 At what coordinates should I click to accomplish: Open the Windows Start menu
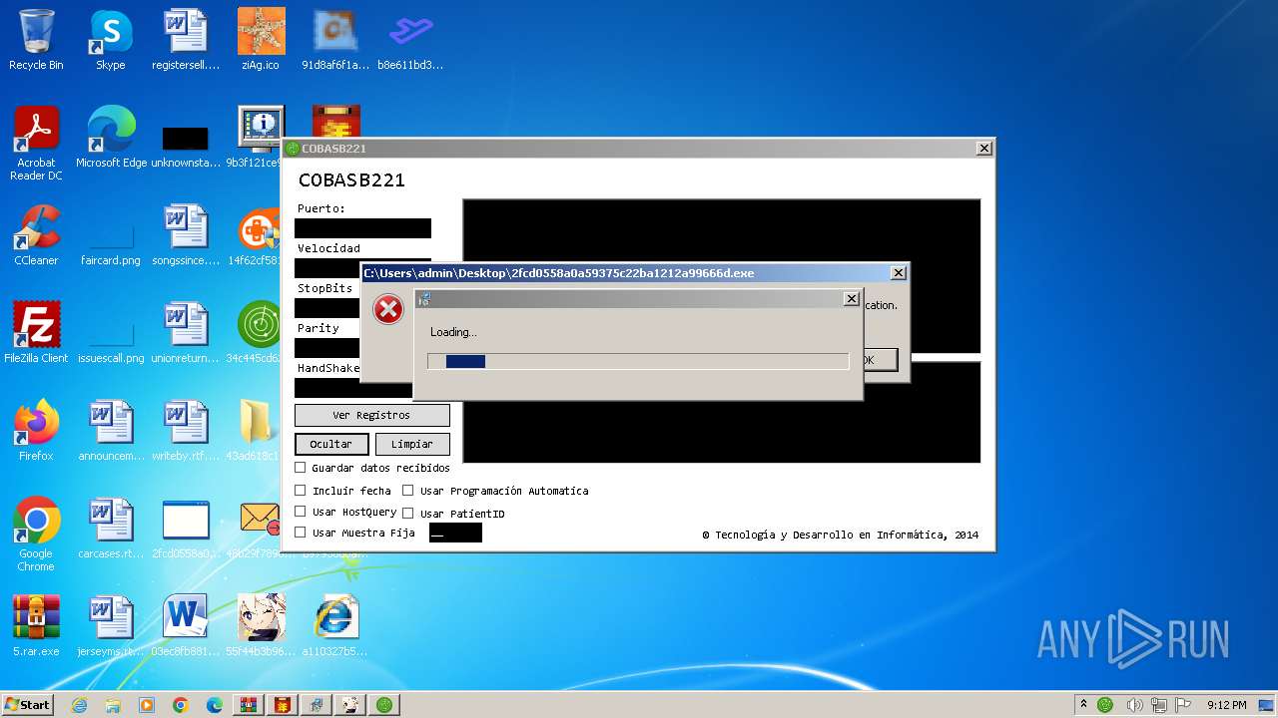[x=27, y=704]
